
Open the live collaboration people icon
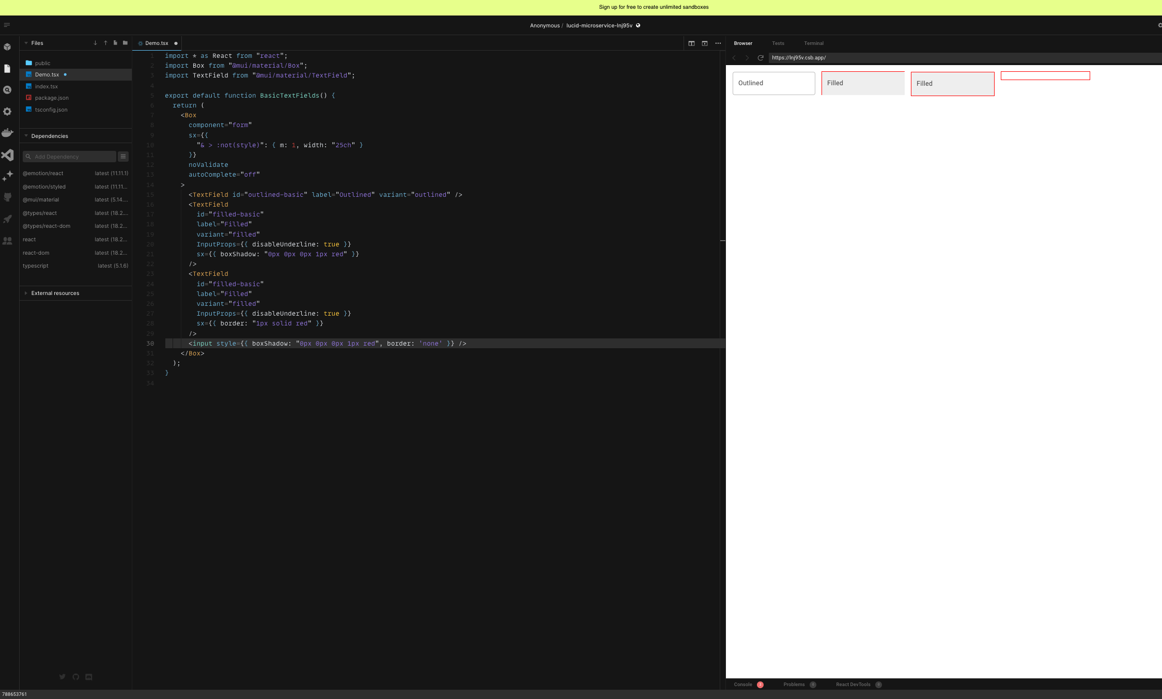[7, 241]
